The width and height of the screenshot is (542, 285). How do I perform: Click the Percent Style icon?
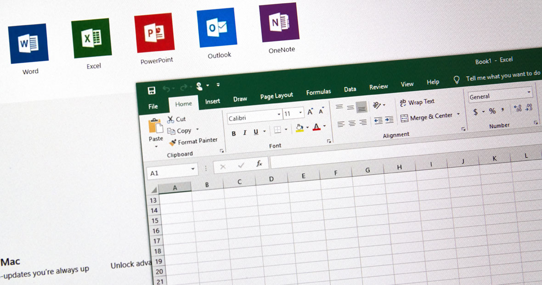(x=492, y=111)
